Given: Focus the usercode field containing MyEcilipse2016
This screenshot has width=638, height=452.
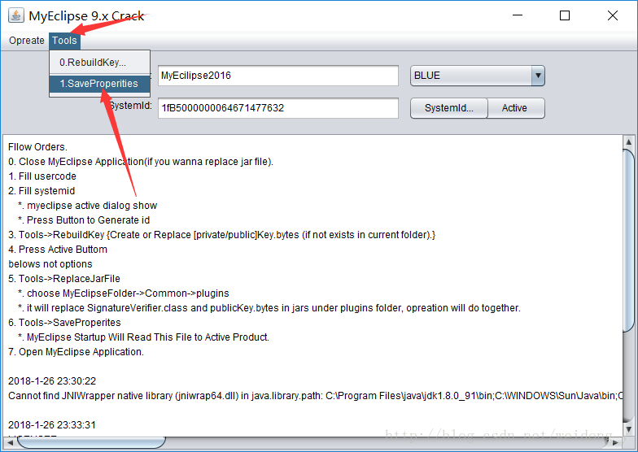Looking at the screenshot, I should [x=278, y=76].
